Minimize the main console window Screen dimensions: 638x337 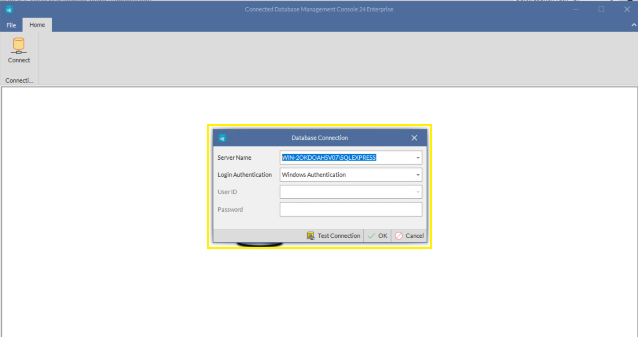click(x=576, y=9)
